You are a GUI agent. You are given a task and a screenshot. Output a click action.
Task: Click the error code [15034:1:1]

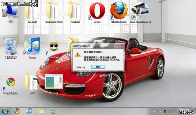tap(80, 67)
